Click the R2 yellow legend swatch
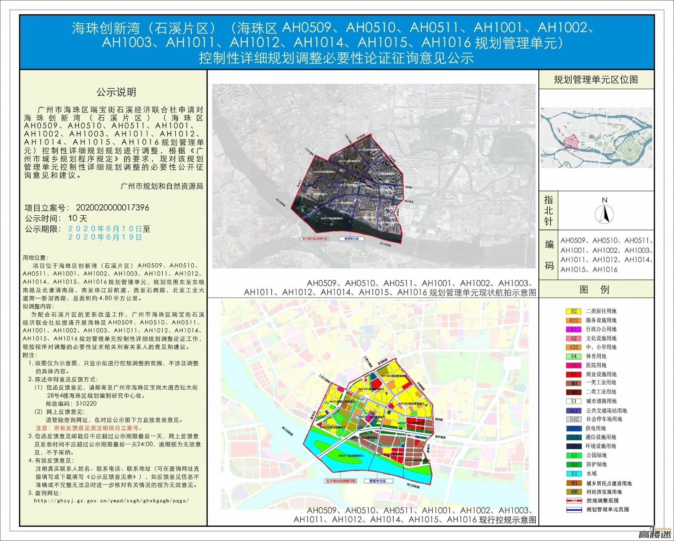 click(573, 311)
